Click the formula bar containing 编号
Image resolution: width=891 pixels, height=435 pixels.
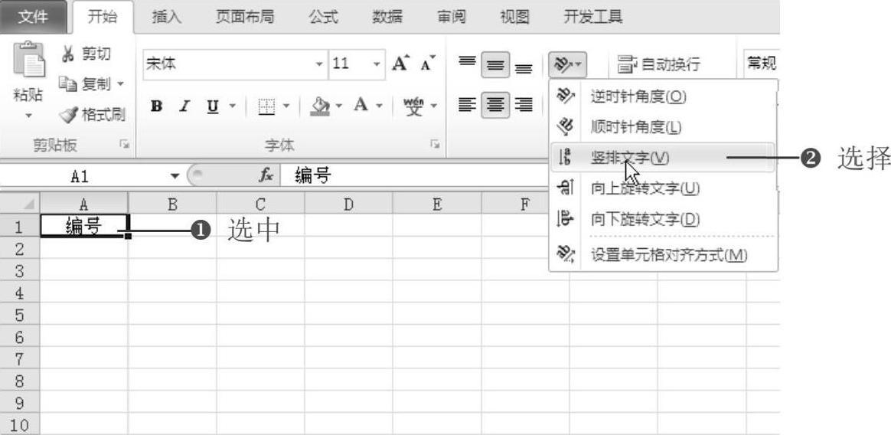[415, 177]
